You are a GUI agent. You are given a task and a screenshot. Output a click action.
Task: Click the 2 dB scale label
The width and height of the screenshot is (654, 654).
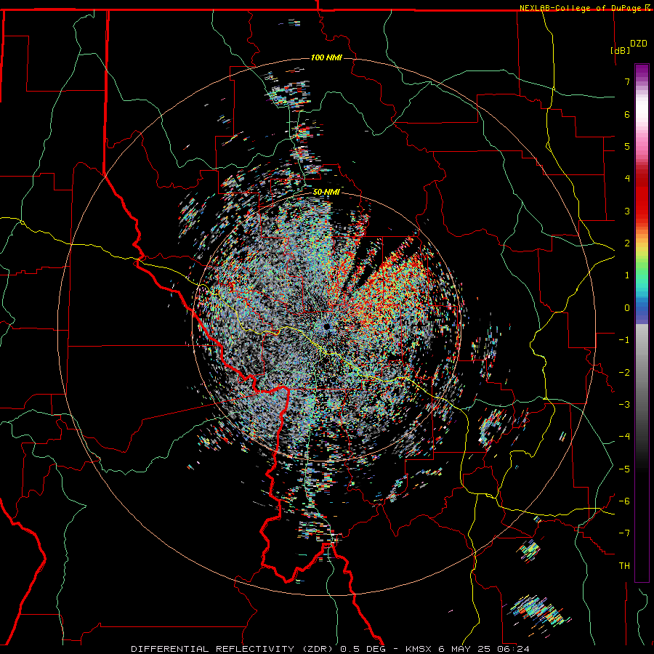pyautogui.click(x=627, y=243)
